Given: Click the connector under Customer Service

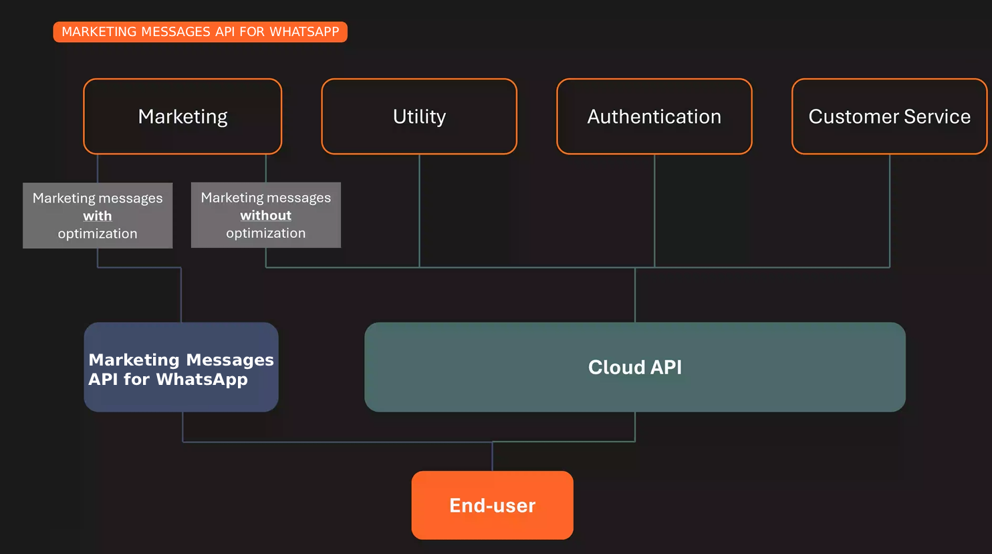Looking at the screenshot, I should point(889,214).
